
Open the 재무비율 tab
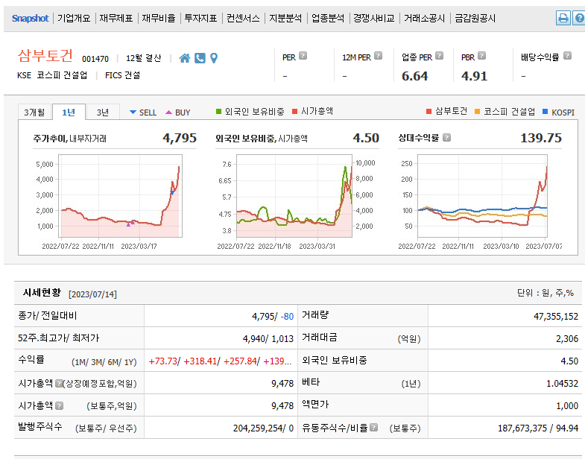pos(159,19)
